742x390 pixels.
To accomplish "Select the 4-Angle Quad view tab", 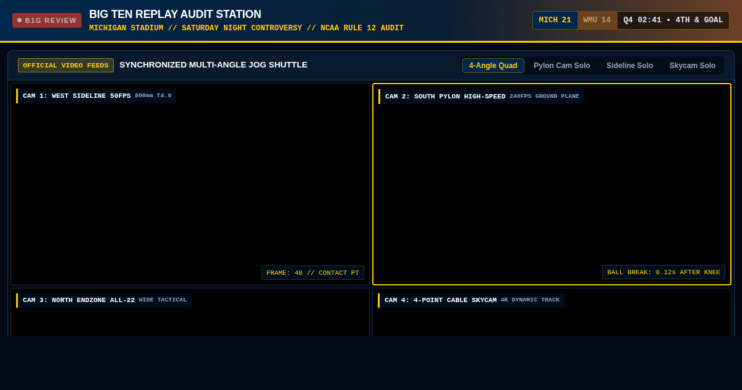I will click(493, 66).
